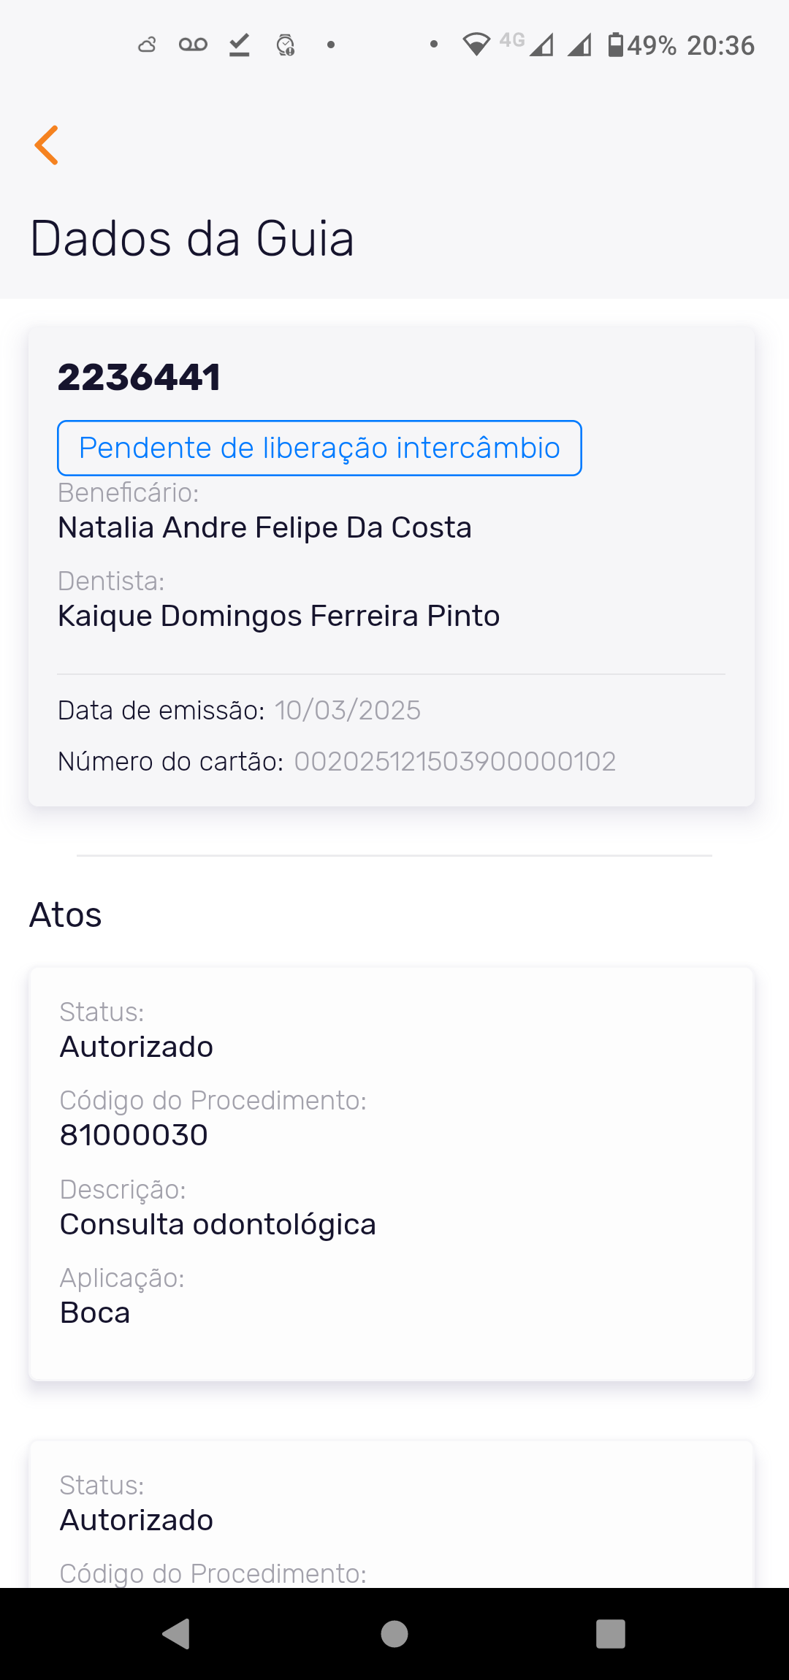The width and height of the screenshot is (789, 1680).
Task: Tap the Wi-Fi status icon
Action: pyautogui.click(x=476, y=45)
